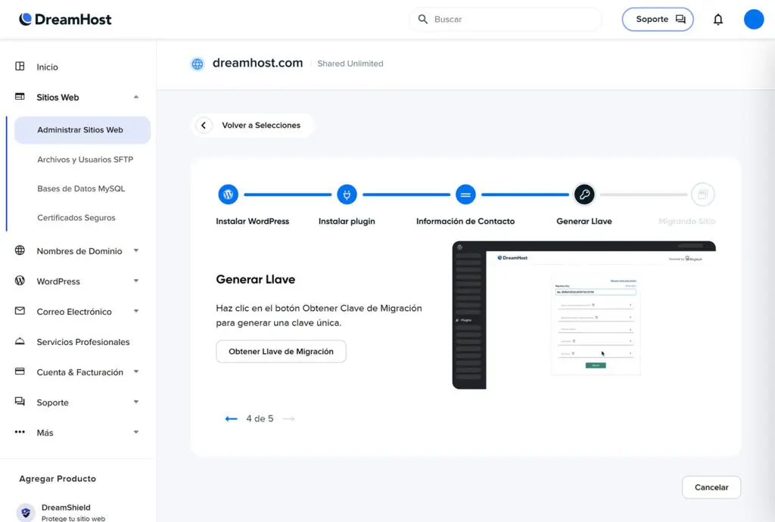The width and height of the screenshot is (775, 522).
Task: Click the Cuenta & Facturación card icon
Action: point(20,371)
